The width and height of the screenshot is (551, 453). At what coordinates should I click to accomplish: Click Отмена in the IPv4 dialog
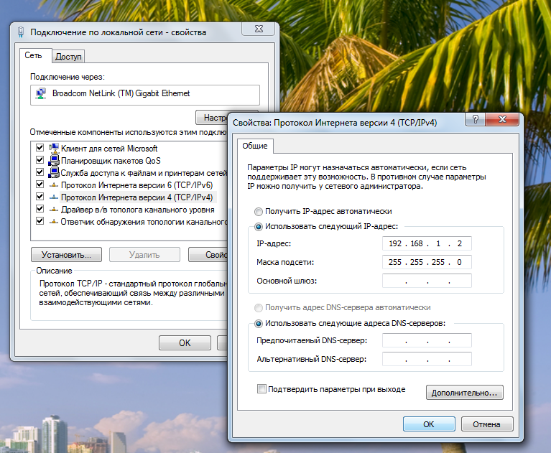(486, 424)
